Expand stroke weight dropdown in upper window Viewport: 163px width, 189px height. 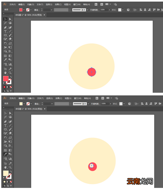pyautogui.click(x=52, y=10)
